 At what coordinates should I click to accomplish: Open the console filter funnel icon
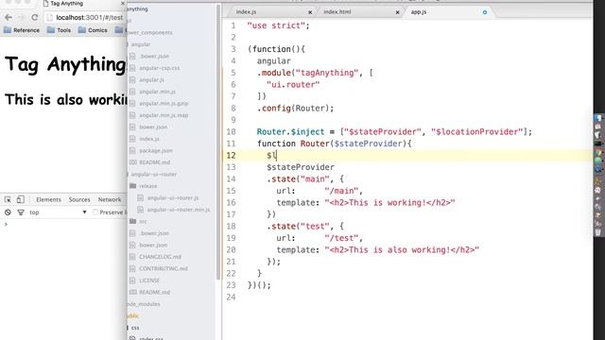[21, 212]
